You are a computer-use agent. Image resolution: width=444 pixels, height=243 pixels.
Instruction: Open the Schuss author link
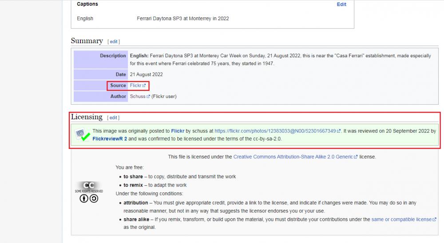(x=138, y=96)
